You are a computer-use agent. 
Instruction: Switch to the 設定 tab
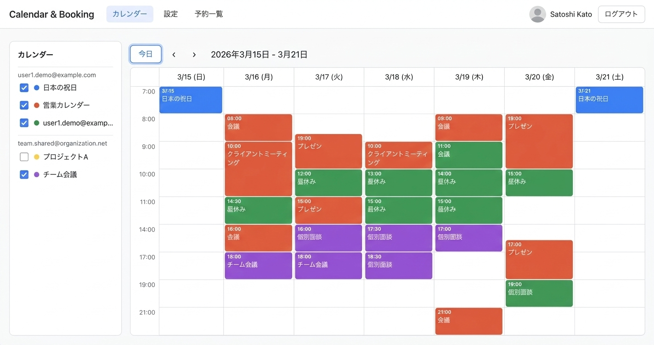(x=170, y=14)
